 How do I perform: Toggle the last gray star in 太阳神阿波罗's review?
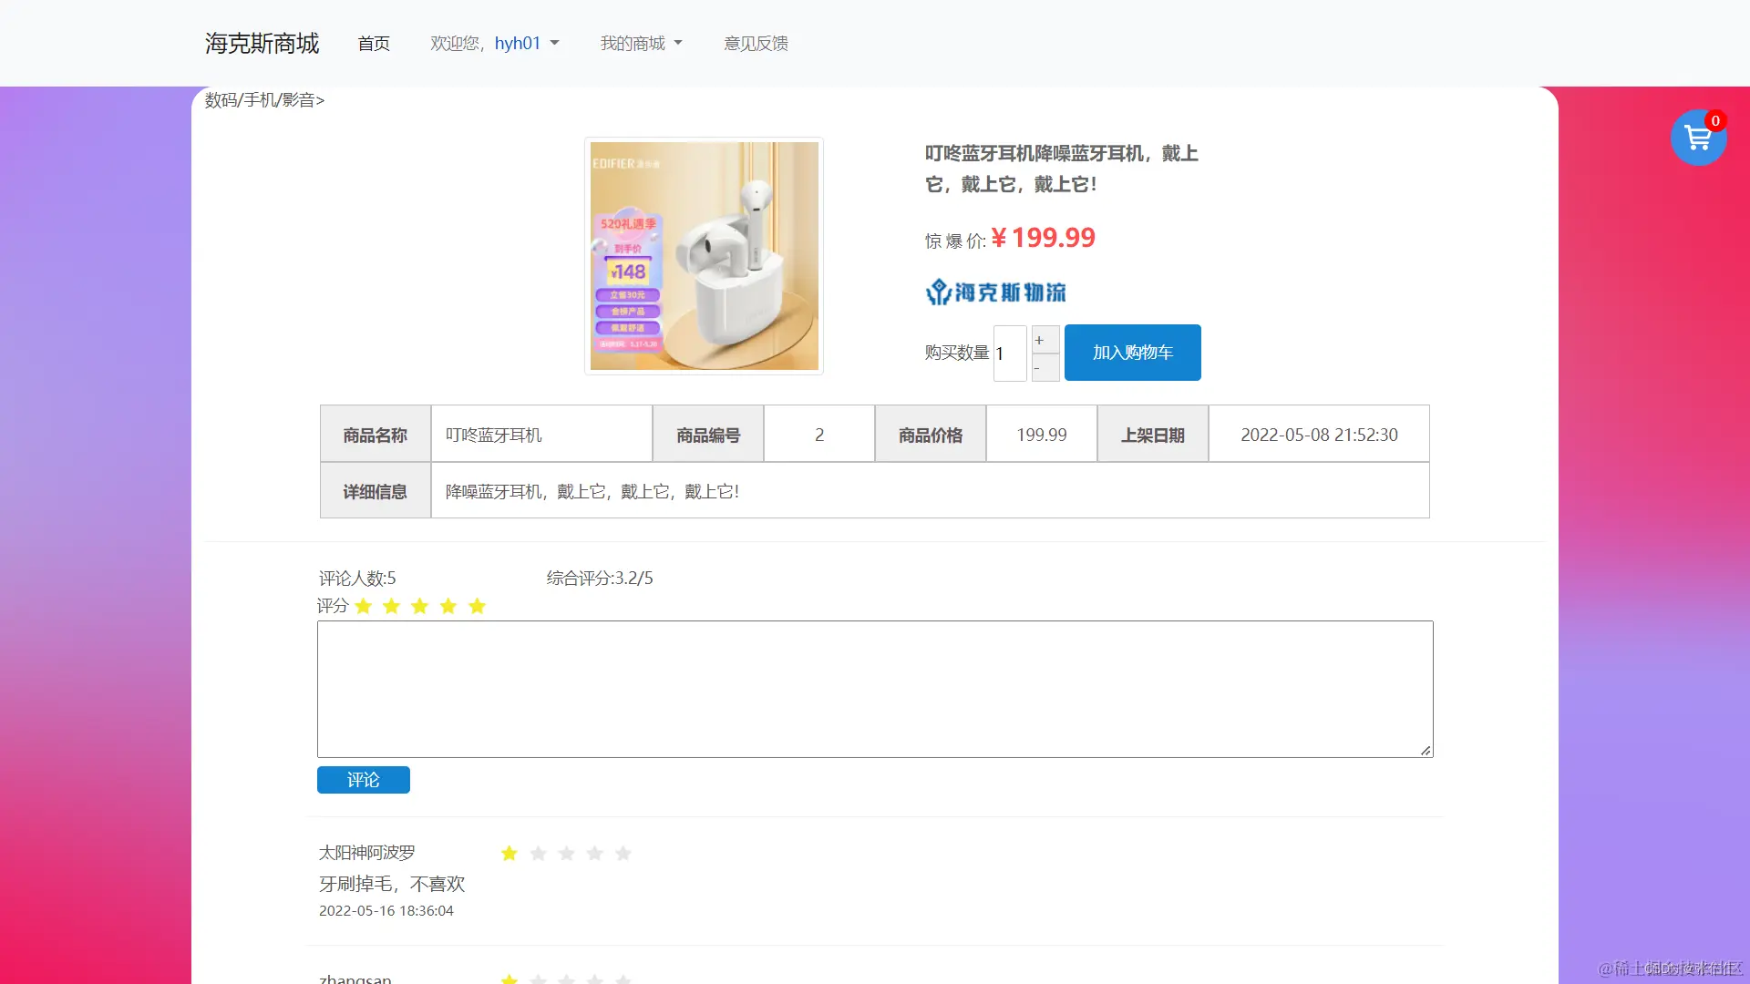pos(623,853)
